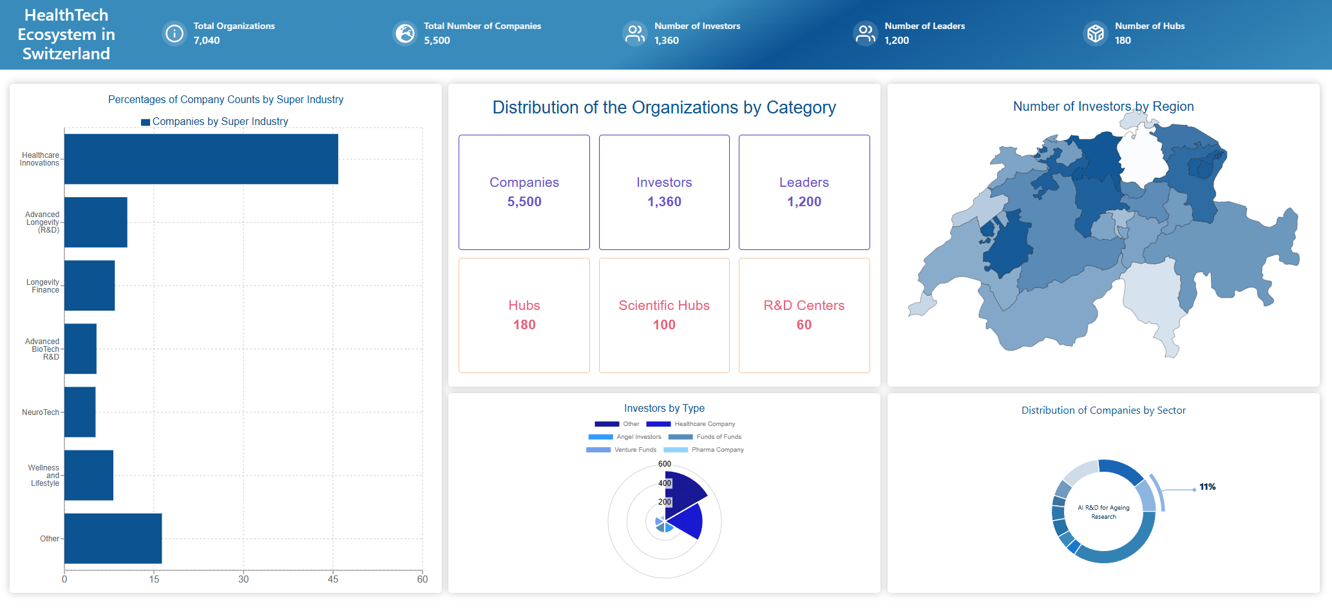Screen dimensions: 1332x609
Task: Toggle the Funds of Funds legend entry
Action: coord(705,437)
